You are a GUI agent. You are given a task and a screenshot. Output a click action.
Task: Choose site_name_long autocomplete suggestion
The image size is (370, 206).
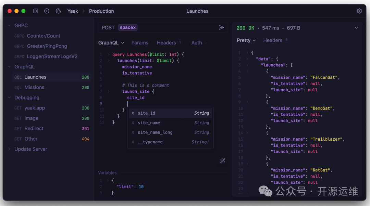pyautogui.click(x=155, y=132)
